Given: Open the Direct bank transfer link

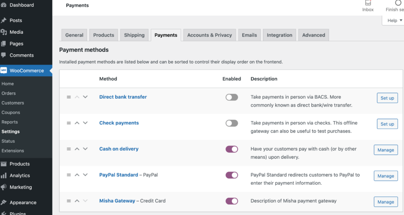Looking at the screenshot, I should point(123,97).
